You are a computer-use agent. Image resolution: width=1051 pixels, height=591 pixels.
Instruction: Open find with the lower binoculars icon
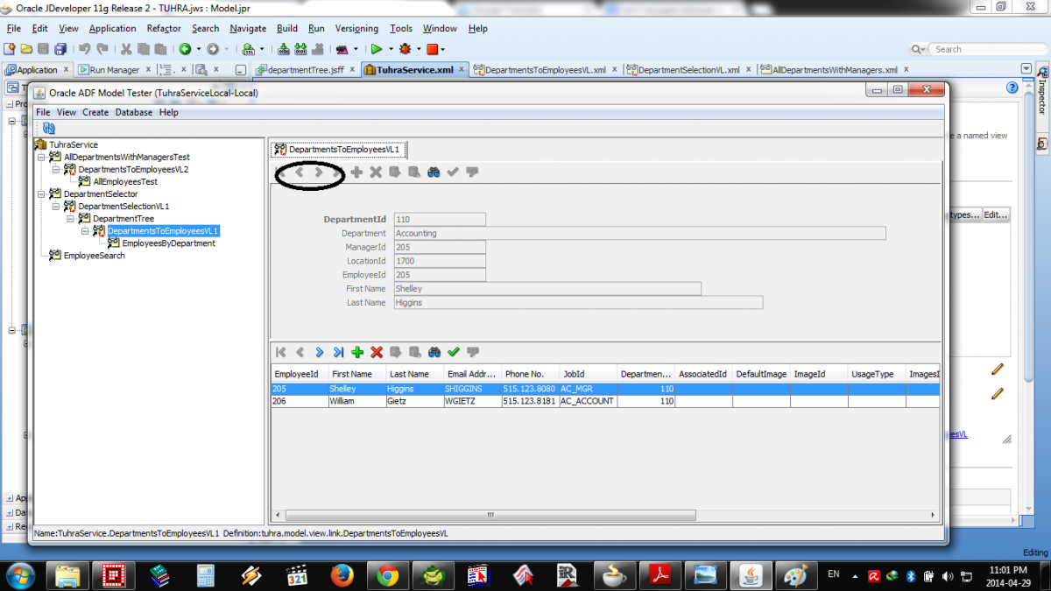[434, 352]
